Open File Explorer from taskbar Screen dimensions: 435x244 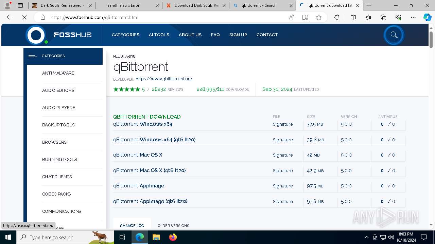(156, 237)
